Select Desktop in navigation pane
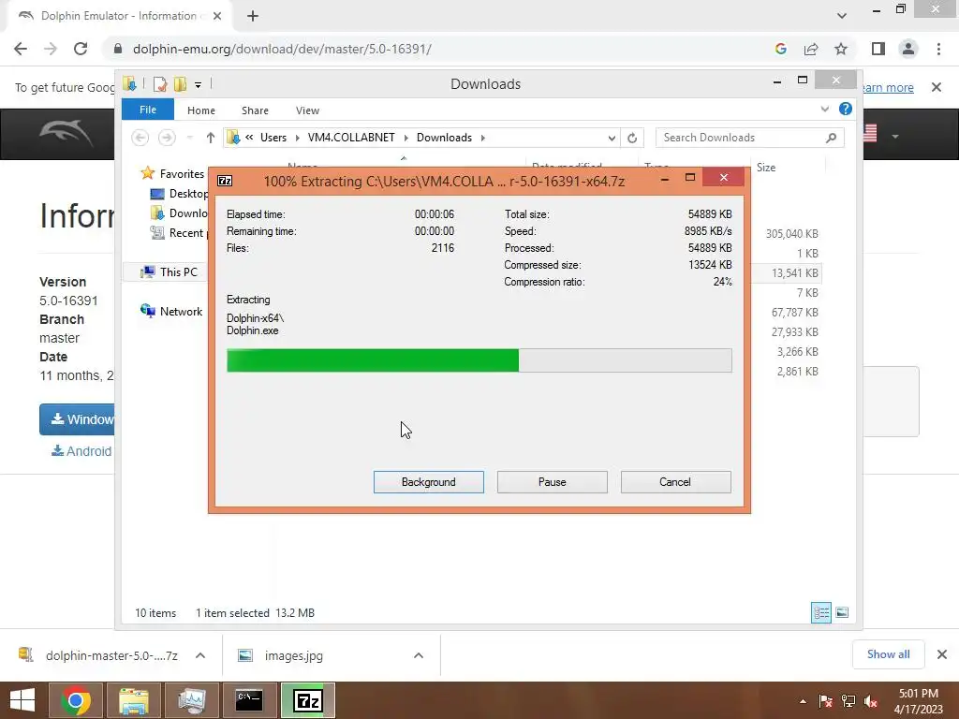The width and height of the screenshot is (959, 719). point(180,193)
